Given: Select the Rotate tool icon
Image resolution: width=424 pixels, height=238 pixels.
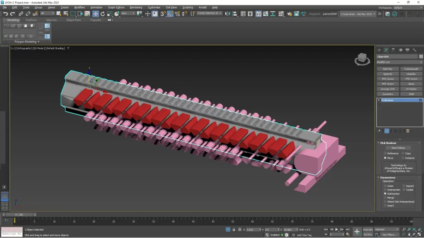Looking at the screenshot, I should 103,14.
